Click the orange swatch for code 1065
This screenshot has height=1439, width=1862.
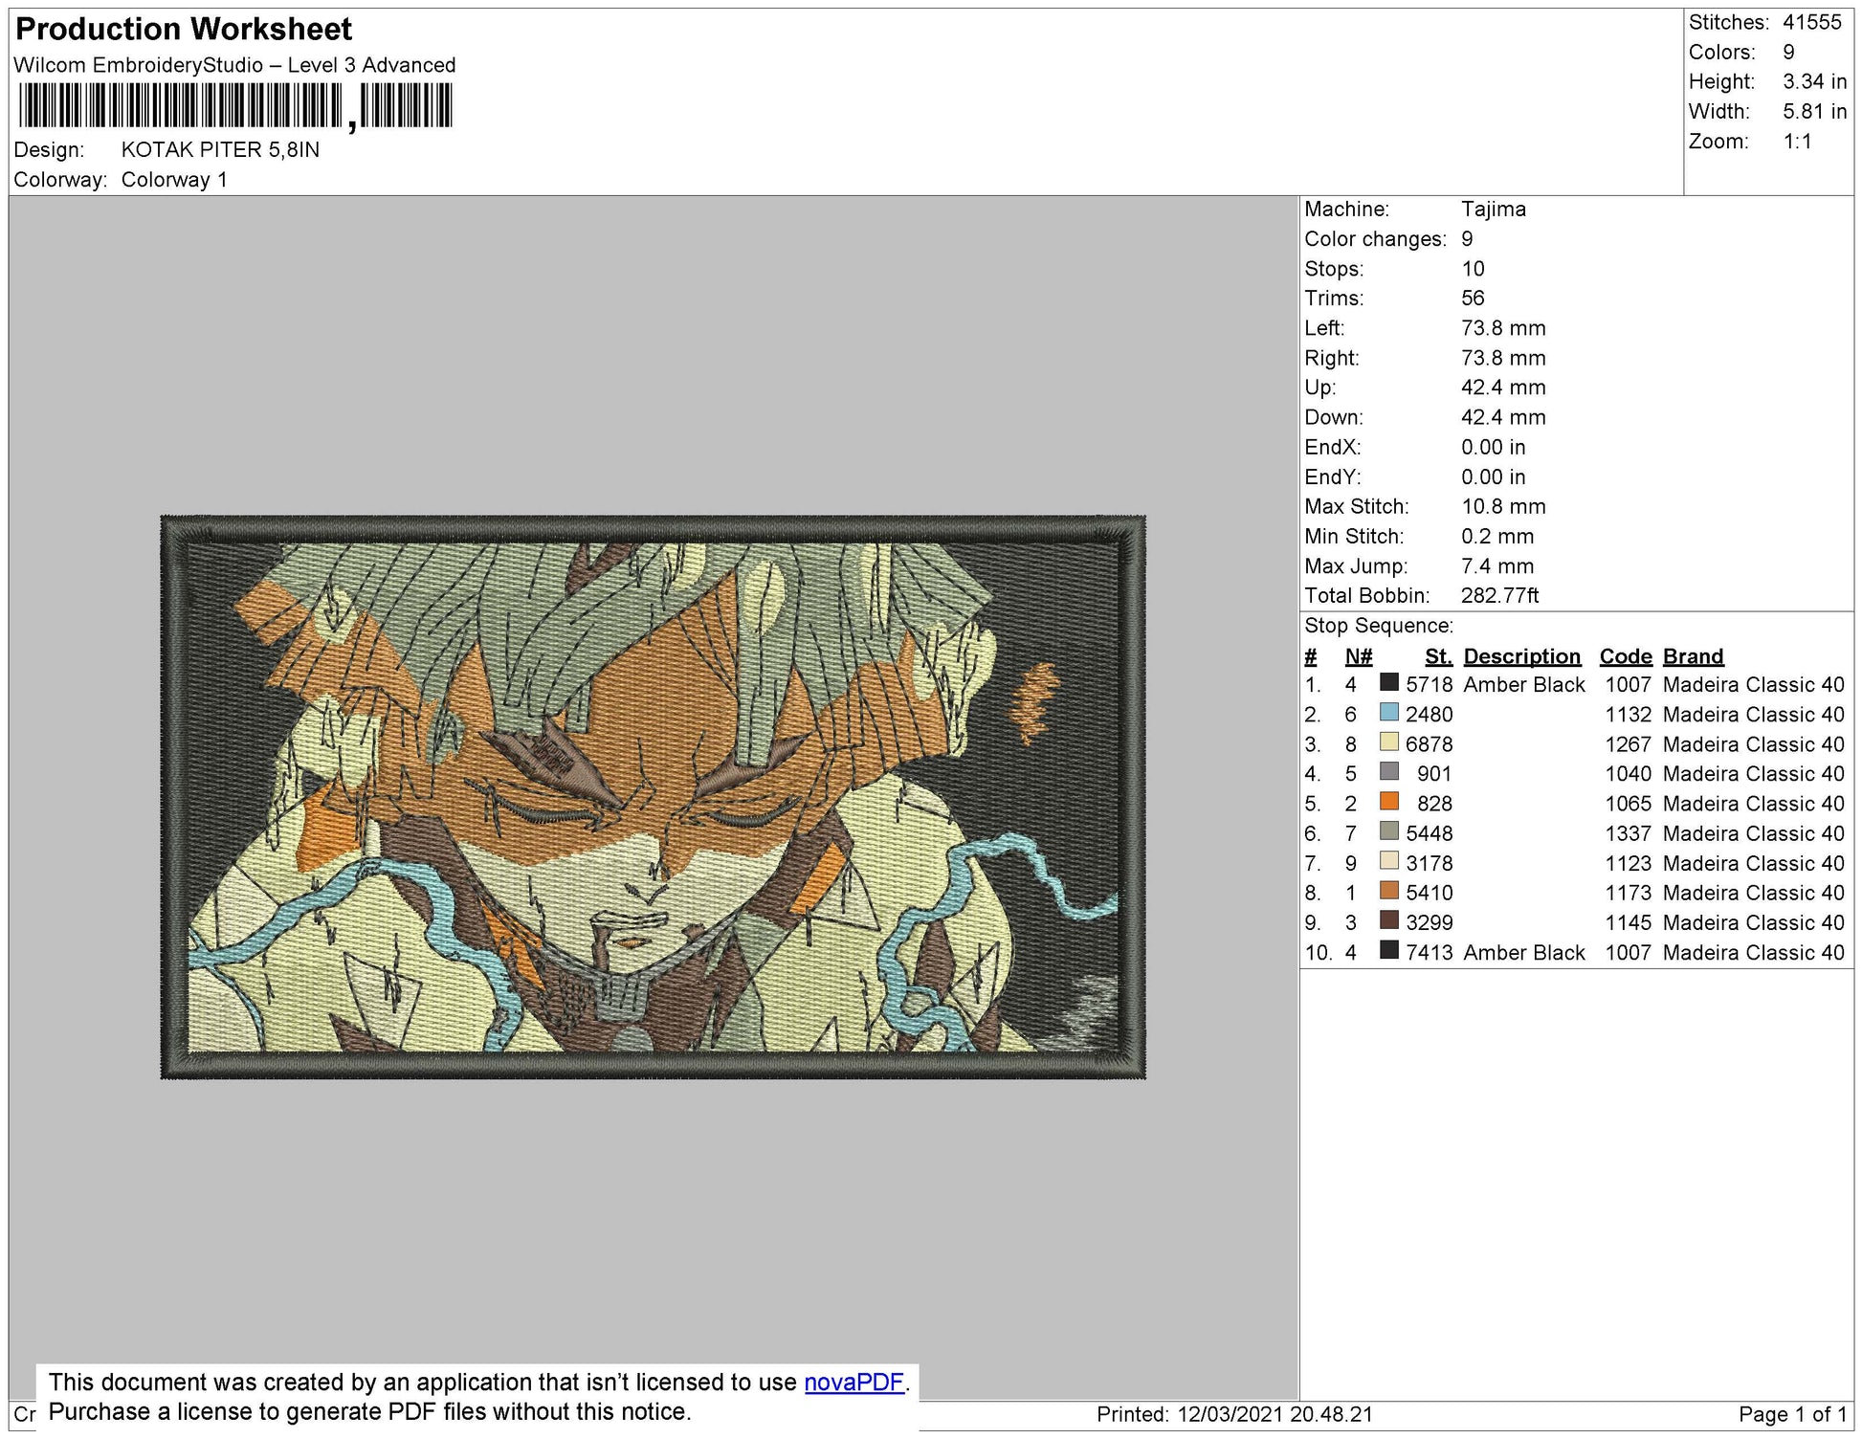(1389, 802)
